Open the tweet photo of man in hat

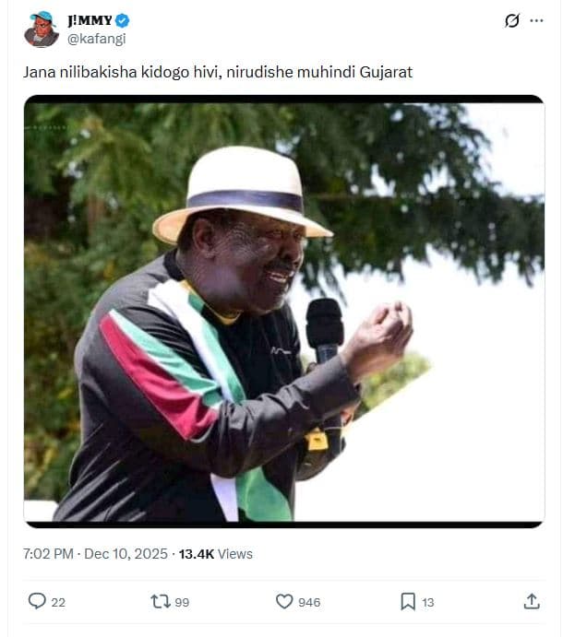tap(283, 312)
